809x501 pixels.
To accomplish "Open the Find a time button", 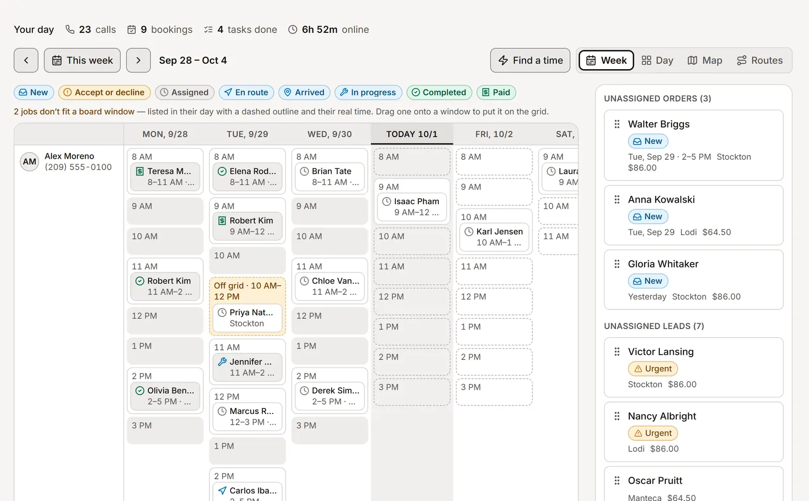I will [x=530, y=60].
